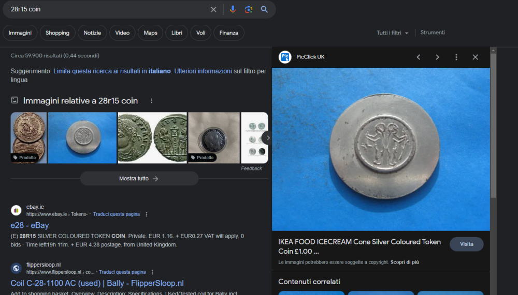This screenshot has width=518, height=295.
Task: Click Mostra tutto to show all images
Action: (x=139, y=179)
